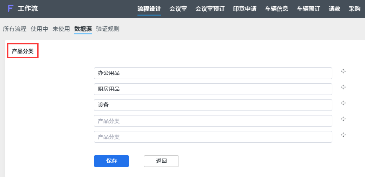The image size is (365, 177).
Task: Focus the first empty 产品分类 field
Action: [x=213, y=121]
